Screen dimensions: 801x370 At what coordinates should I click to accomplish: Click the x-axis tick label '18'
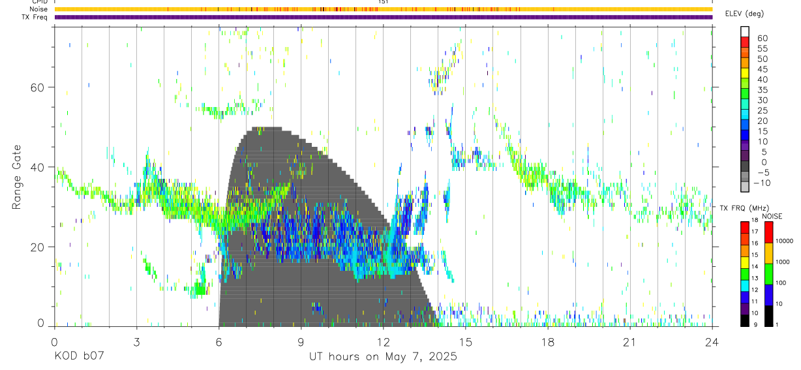point(547,341)
